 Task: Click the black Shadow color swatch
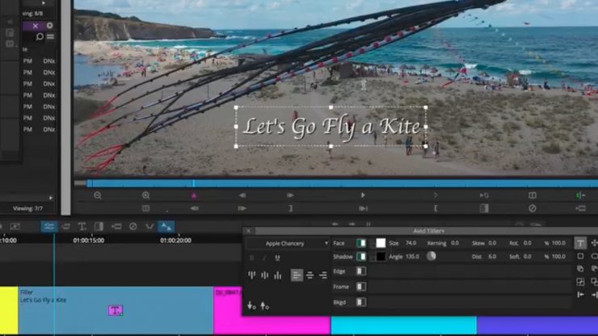tap(381, 257)
